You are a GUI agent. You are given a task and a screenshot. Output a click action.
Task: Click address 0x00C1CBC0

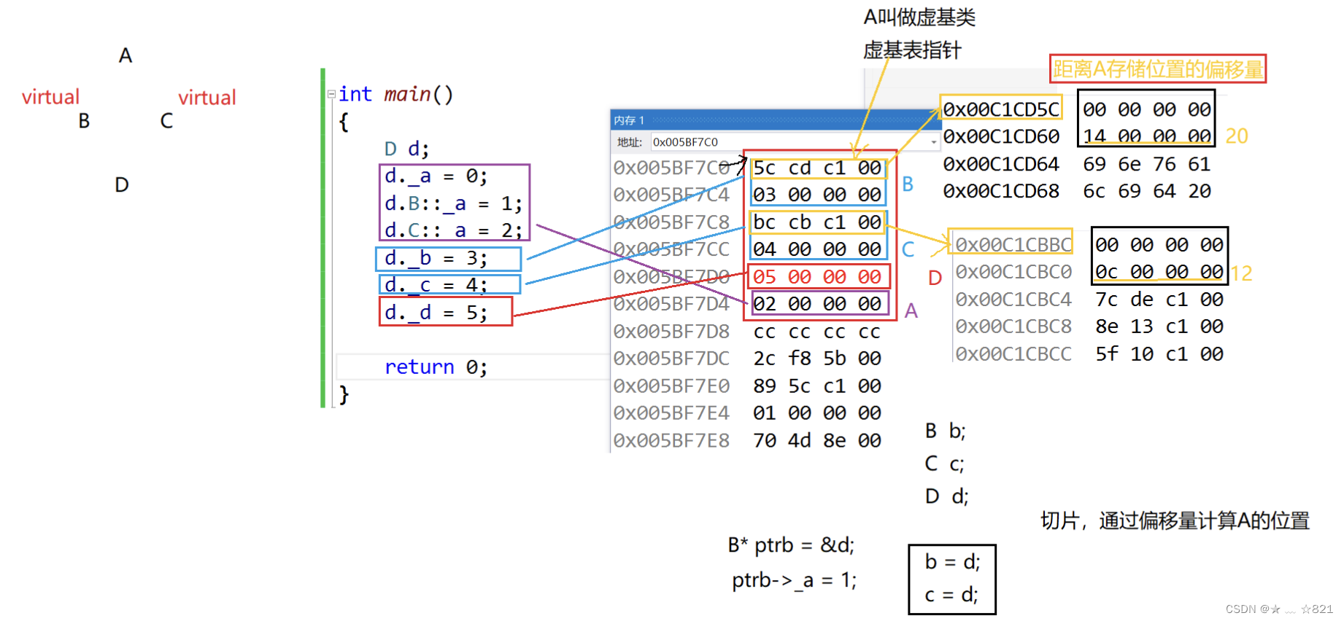point(1013,272)
